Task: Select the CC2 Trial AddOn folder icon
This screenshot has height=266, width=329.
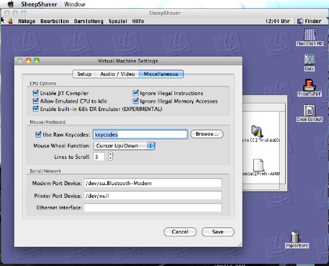Action: (x=257, y=131)
